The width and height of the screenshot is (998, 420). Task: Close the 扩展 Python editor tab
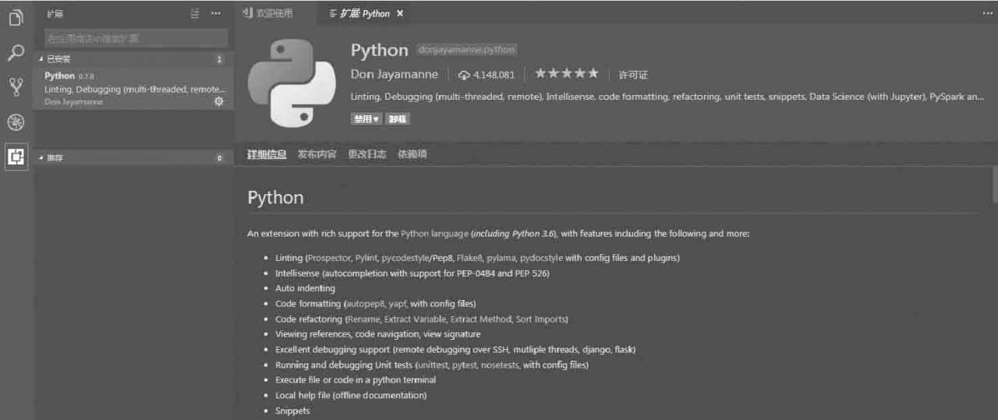(x=400, y=13)
